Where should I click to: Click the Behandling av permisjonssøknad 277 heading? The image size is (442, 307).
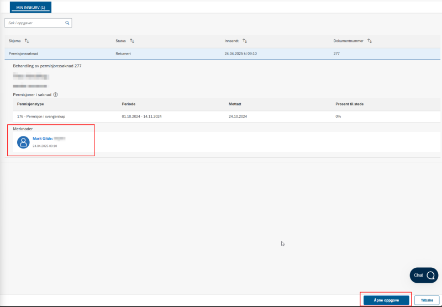tap(47, 66)
